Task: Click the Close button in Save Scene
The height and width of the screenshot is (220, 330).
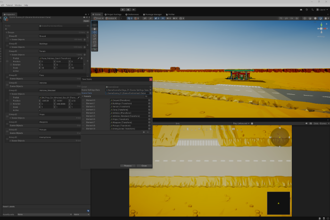Action: point(144,166)
